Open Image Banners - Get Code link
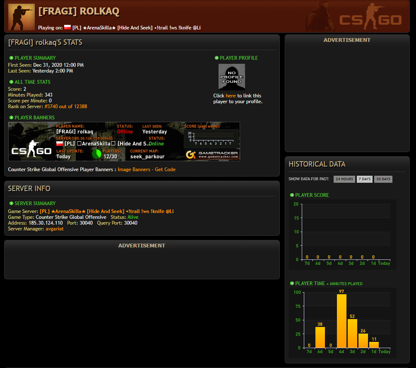Image resolution: width=416 pixels, height=368 pixels. [147, 169]
